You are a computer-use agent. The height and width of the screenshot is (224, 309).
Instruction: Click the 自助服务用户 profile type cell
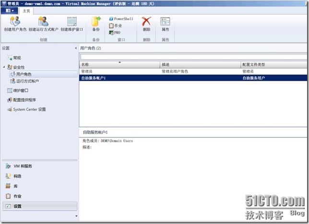253,78
